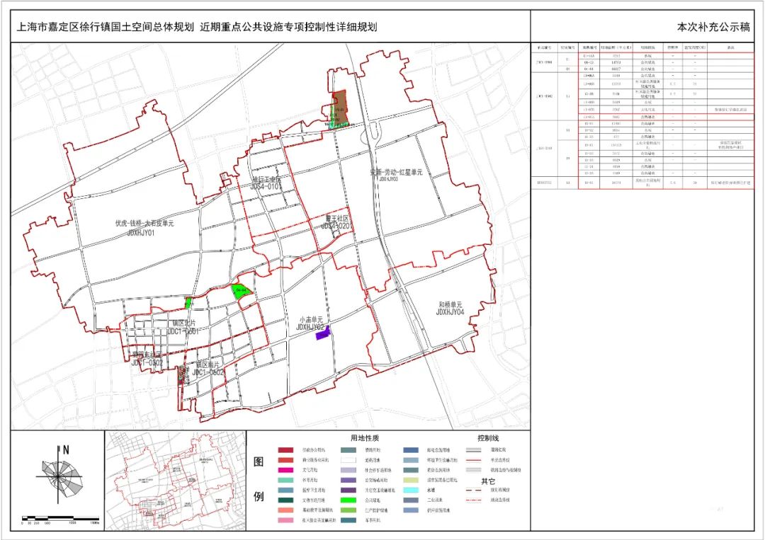Click the plan title 上海市嘉定区徐行镇国土空间总体规划
The image size is (765, 540).
(x=106, y=27)
